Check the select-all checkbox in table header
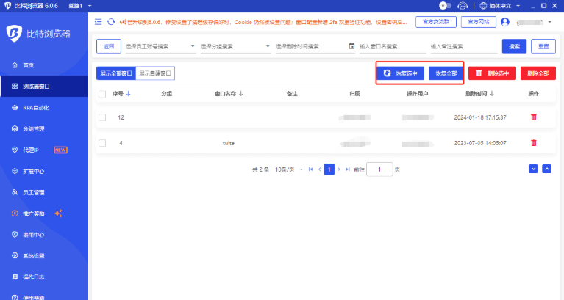The width and height of the screenshot is (564, 300). coord(102,94)
